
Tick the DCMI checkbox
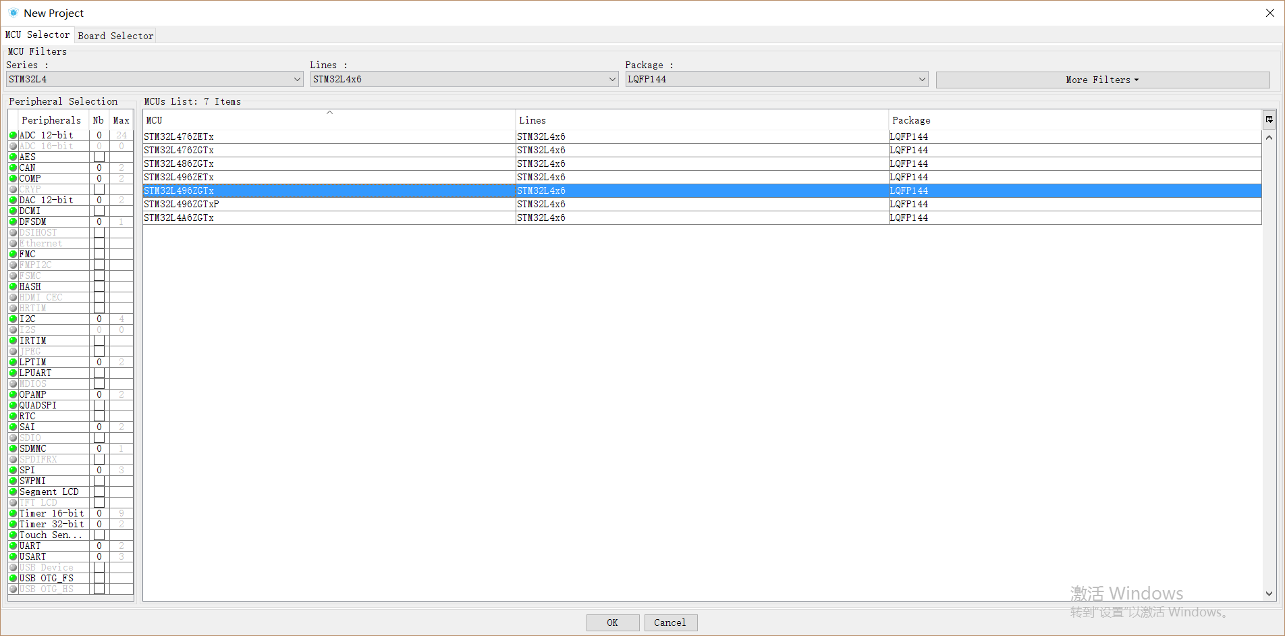[99, 211]
